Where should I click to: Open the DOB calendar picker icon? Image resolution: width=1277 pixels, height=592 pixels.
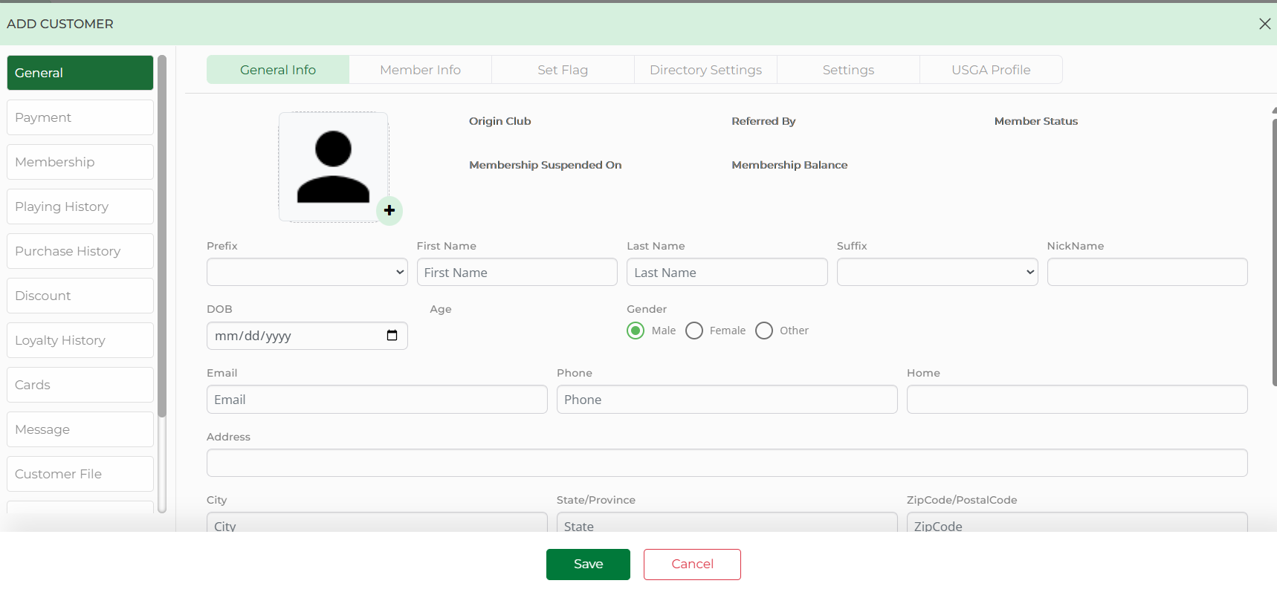(x=392, y=336)
